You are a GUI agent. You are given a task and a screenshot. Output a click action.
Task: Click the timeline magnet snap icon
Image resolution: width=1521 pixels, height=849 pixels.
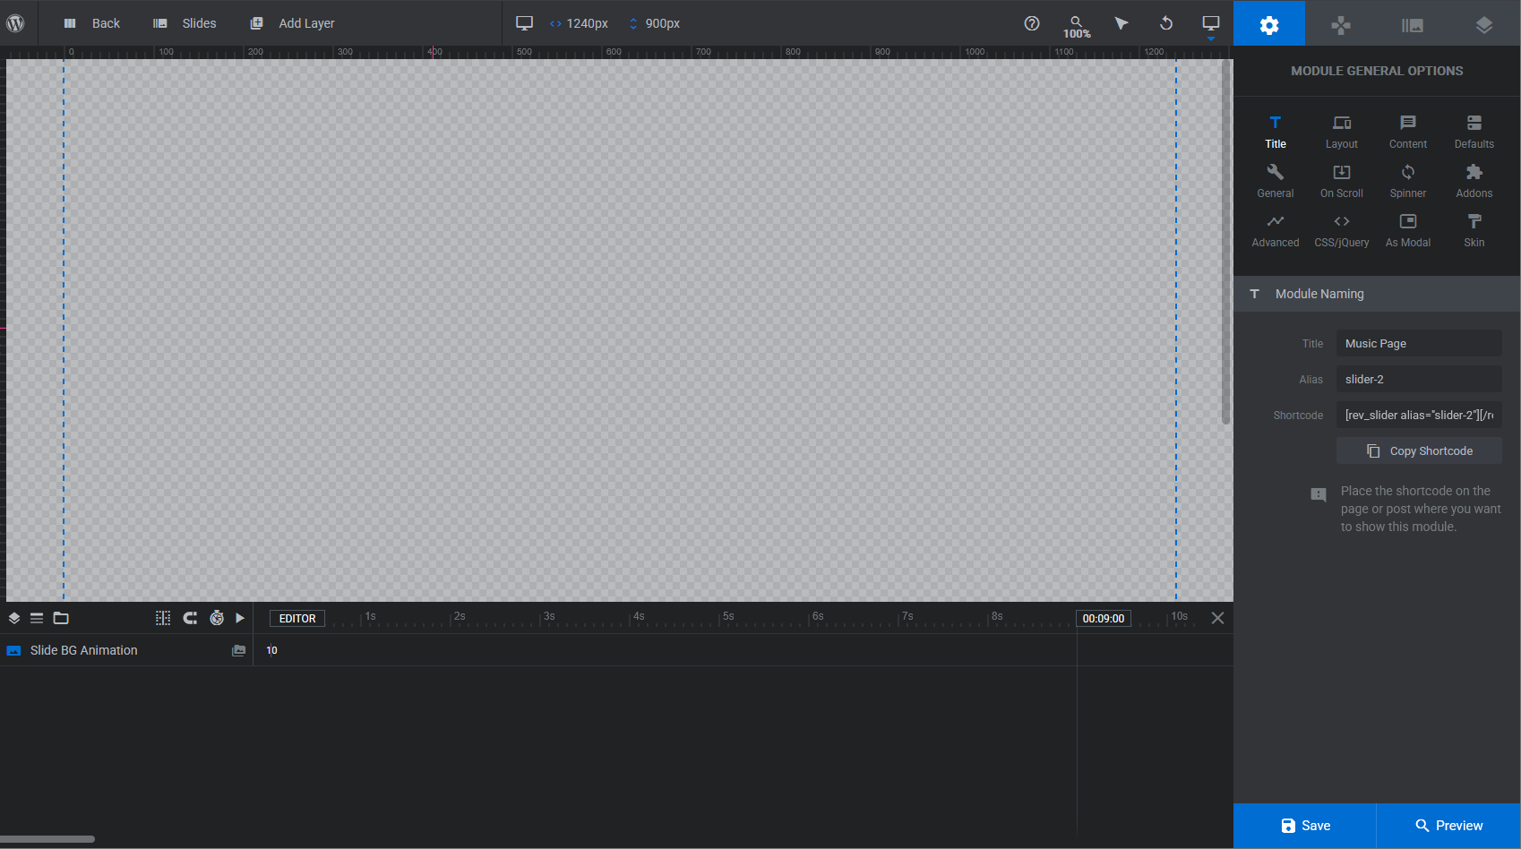coord(190,618)
